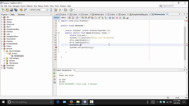
Task: Stop macro recording square icon
Action: click(120, 18)
